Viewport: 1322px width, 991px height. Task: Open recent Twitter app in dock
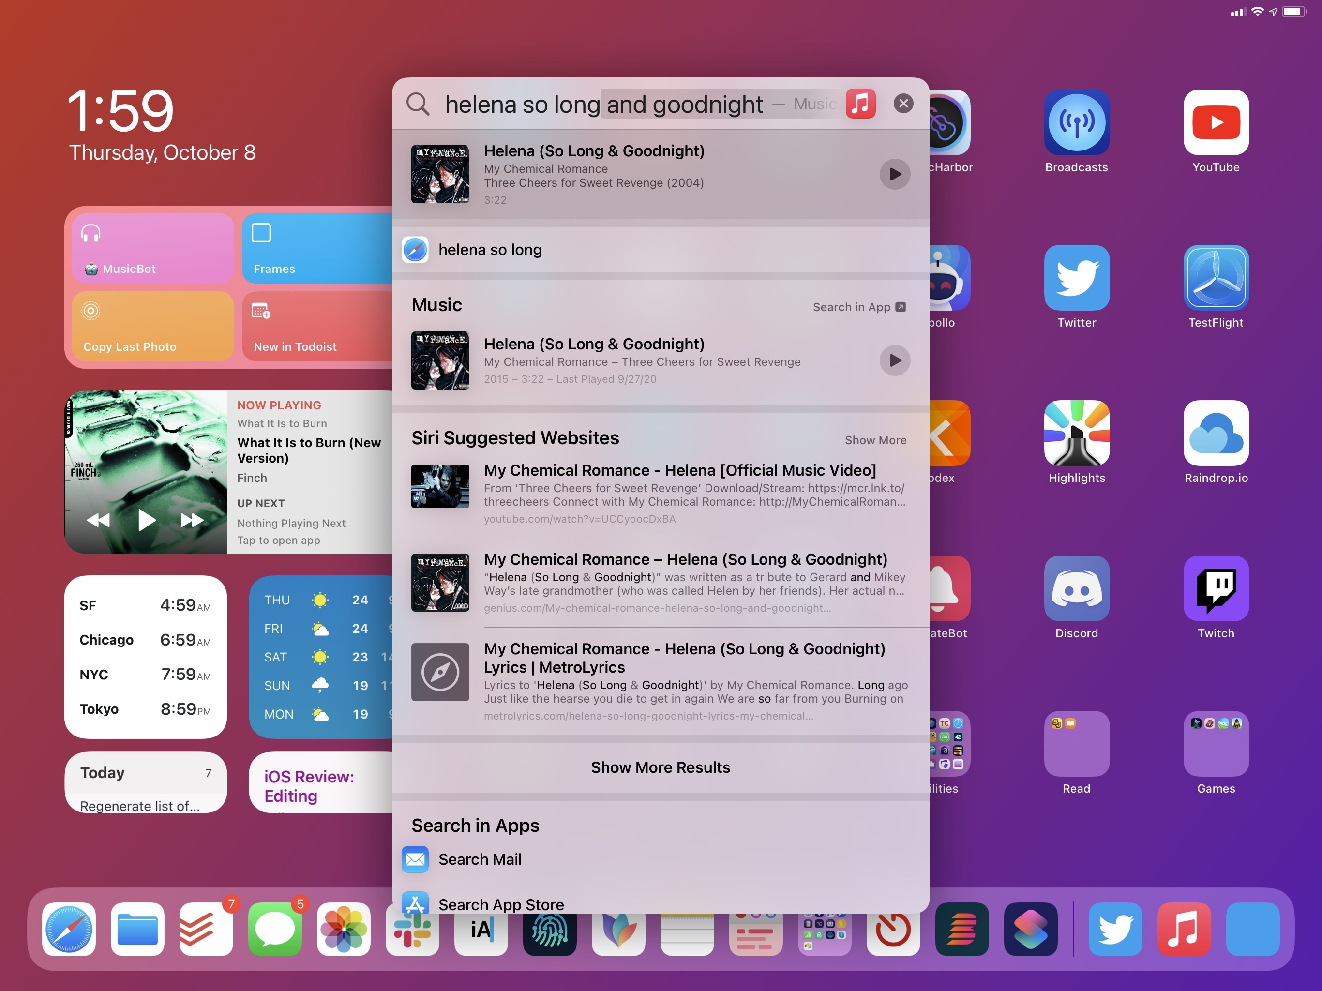[1115, 930]
